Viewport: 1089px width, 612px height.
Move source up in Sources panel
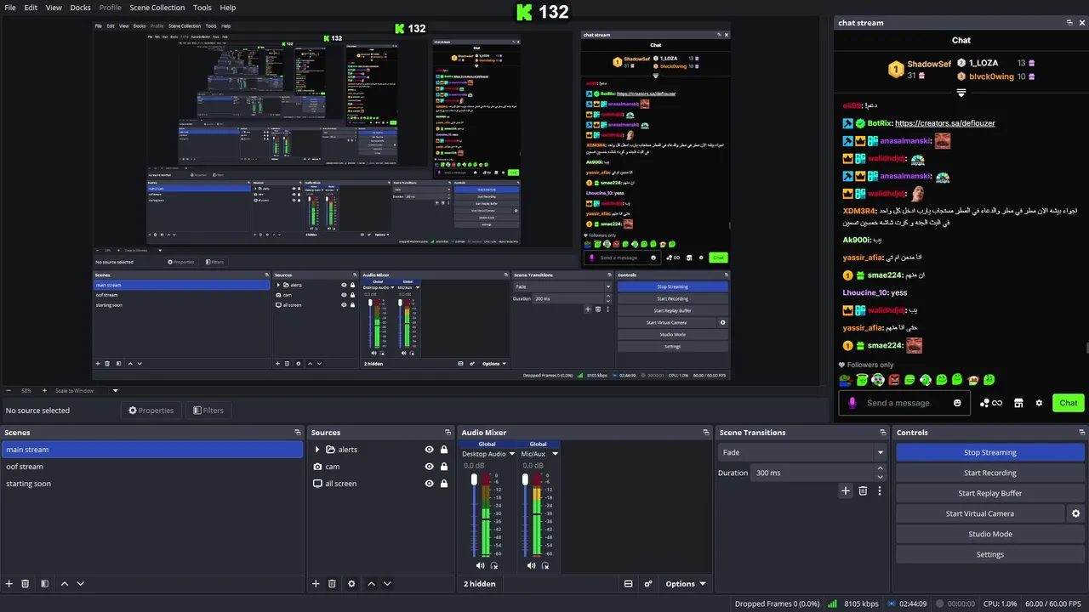(x=371, y=584)
